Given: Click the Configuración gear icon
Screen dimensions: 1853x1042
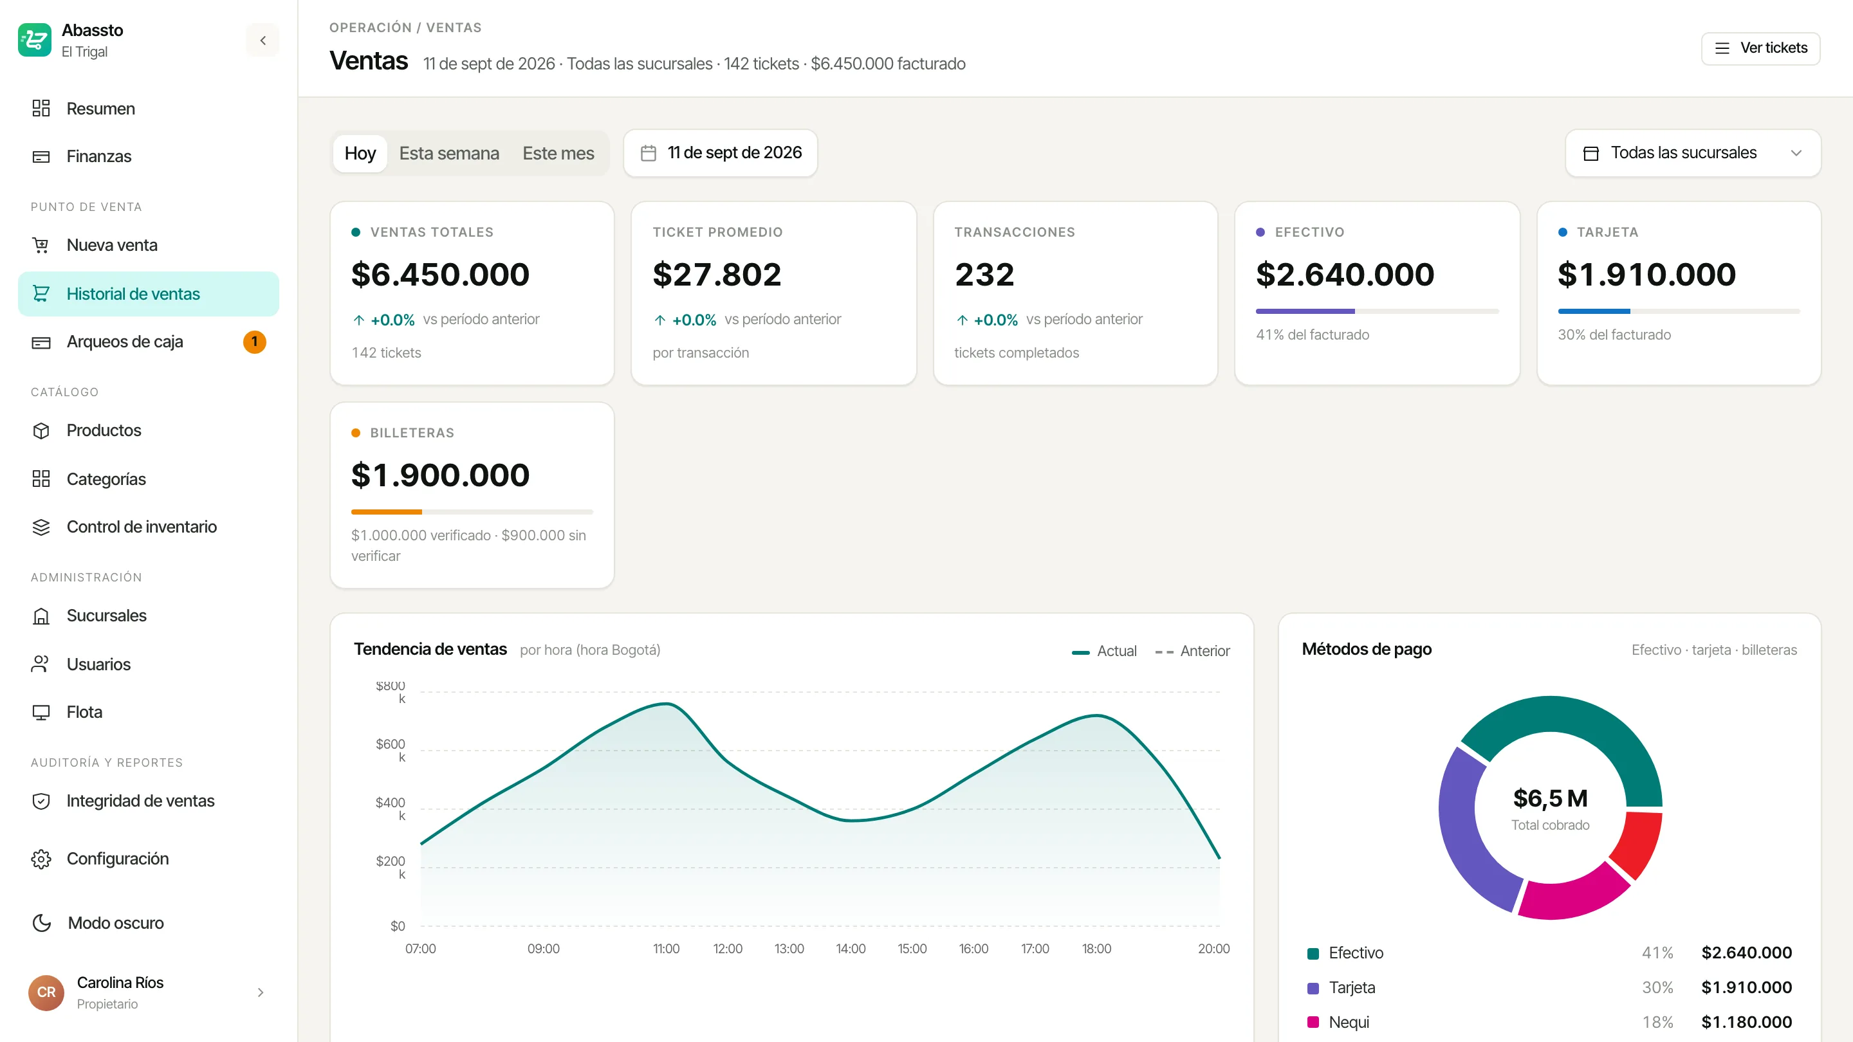Looking at the screenshot, I should pyautogui.click(x=41, y=859).
